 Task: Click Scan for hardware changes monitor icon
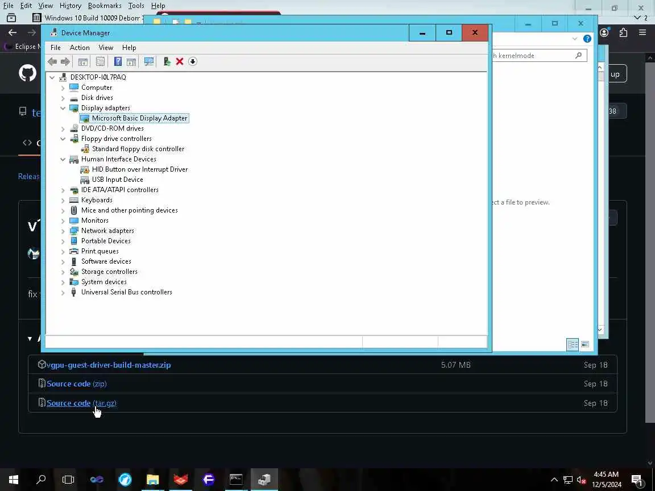[x=149, y=62]
